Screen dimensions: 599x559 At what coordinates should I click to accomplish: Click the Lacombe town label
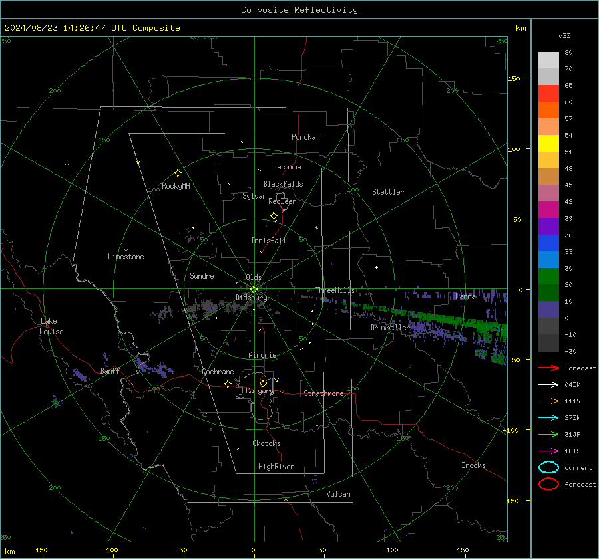[287, 167]
